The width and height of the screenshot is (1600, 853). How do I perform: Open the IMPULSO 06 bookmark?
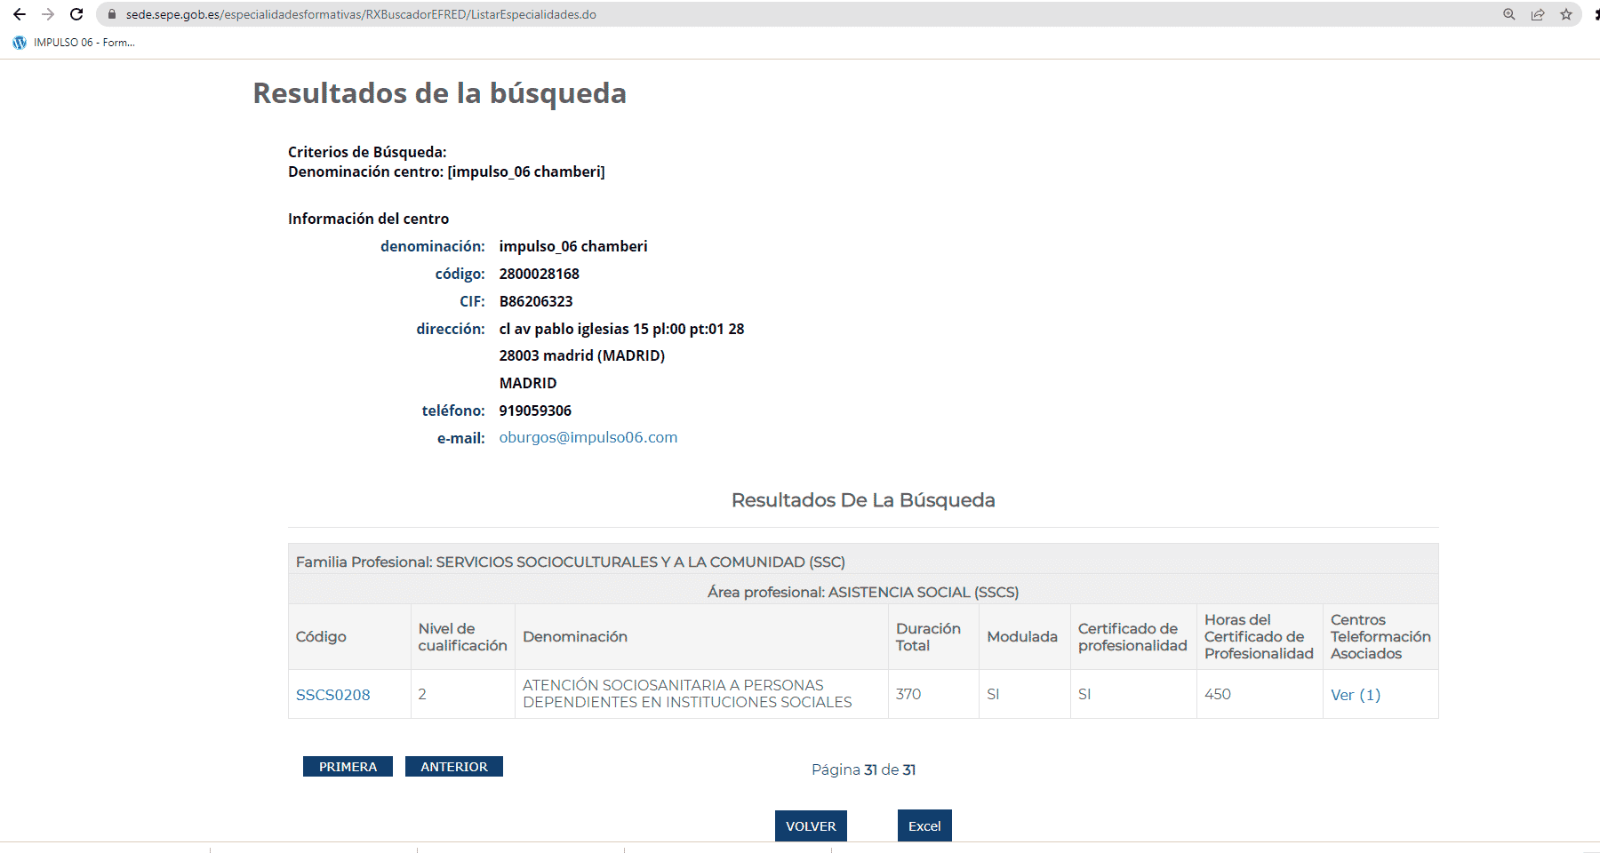[x=80, y=42]
